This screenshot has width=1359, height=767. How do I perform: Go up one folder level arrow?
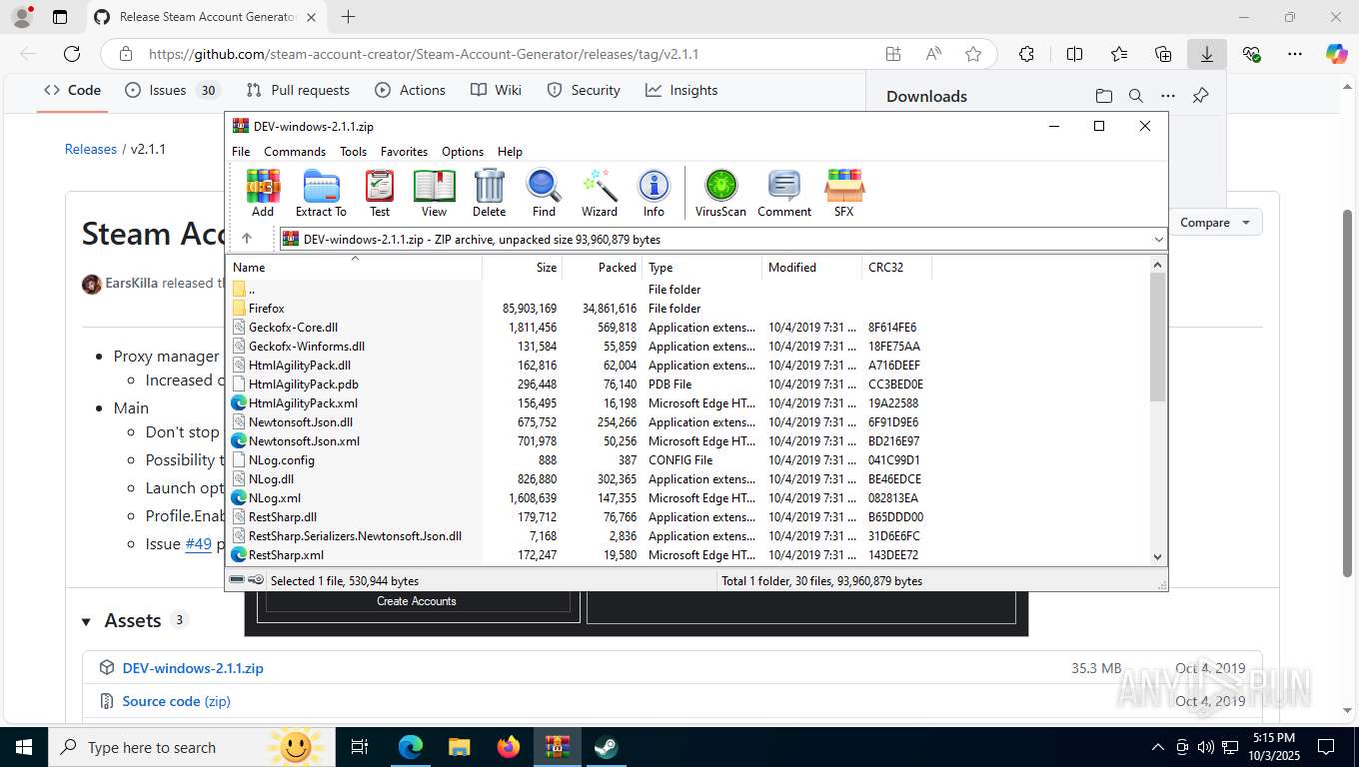[247, 239]
